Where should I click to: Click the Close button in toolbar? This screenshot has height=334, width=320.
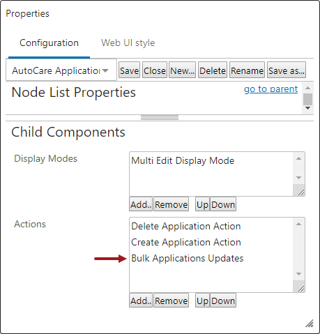pos(155,70)
